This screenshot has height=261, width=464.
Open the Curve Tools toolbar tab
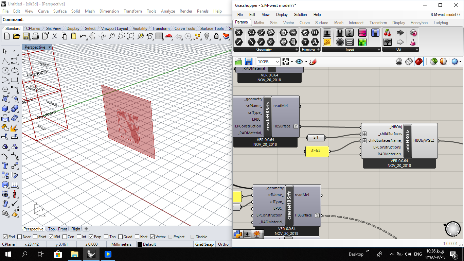185,29
